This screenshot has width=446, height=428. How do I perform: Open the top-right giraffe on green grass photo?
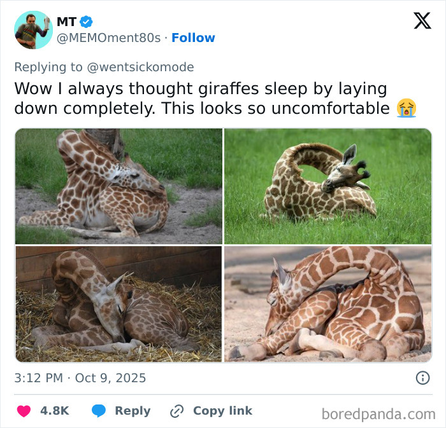327,186
